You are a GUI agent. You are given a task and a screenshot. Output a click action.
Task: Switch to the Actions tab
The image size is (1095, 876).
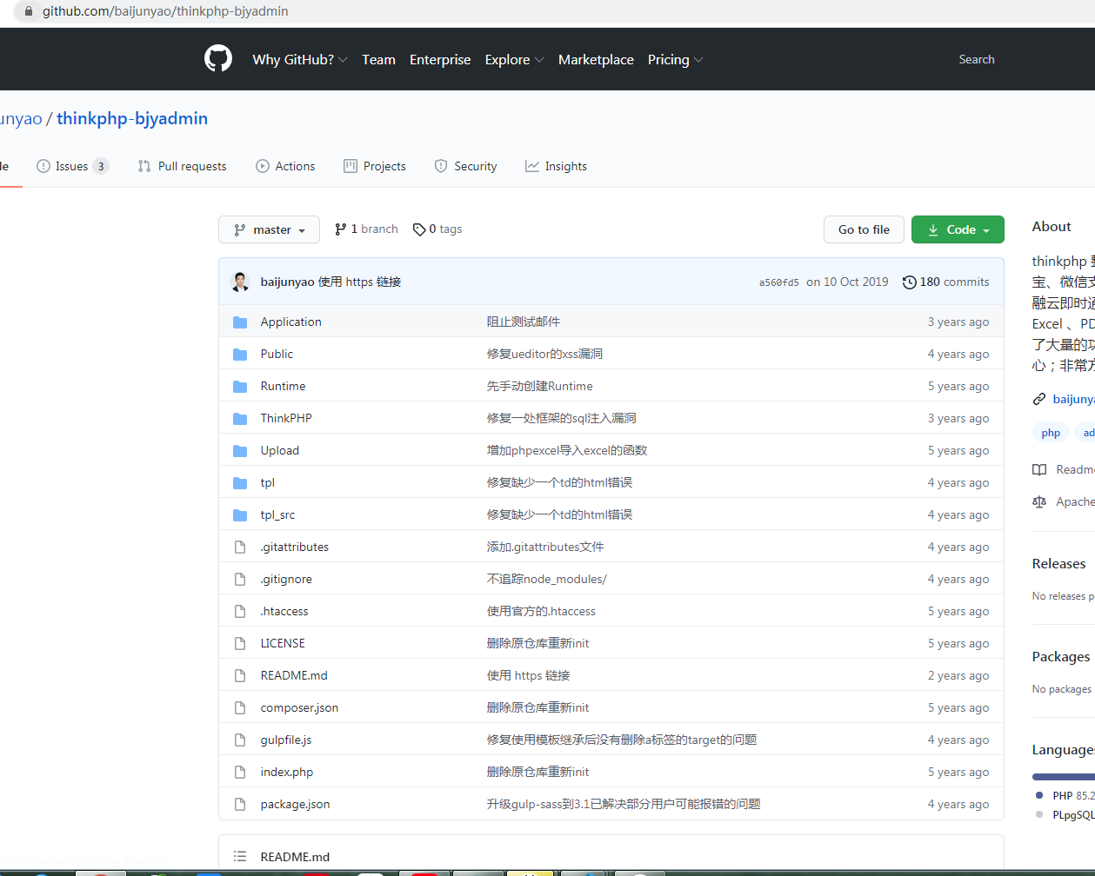pyautogui.click(x=285, y=166)
